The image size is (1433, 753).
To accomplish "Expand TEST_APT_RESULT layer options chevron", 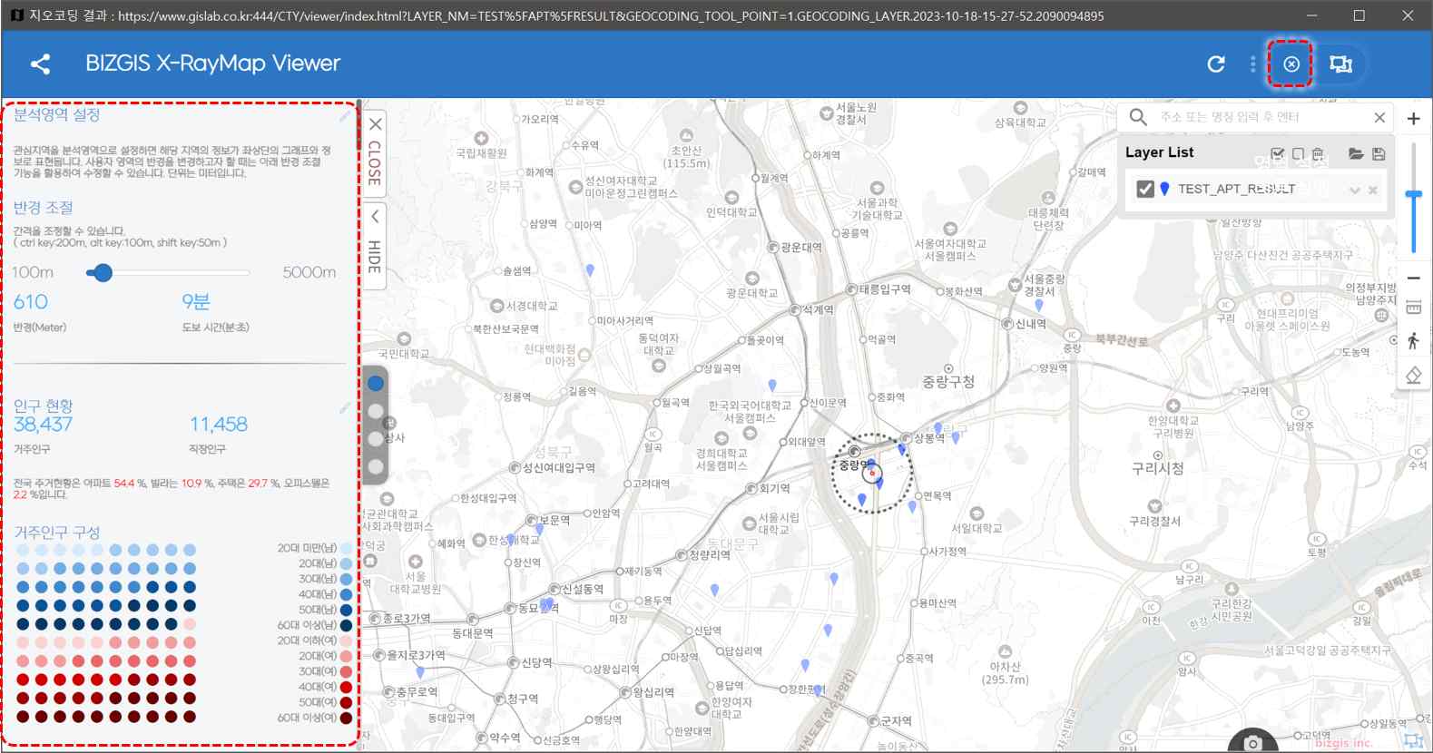I will click(1355, 190).
